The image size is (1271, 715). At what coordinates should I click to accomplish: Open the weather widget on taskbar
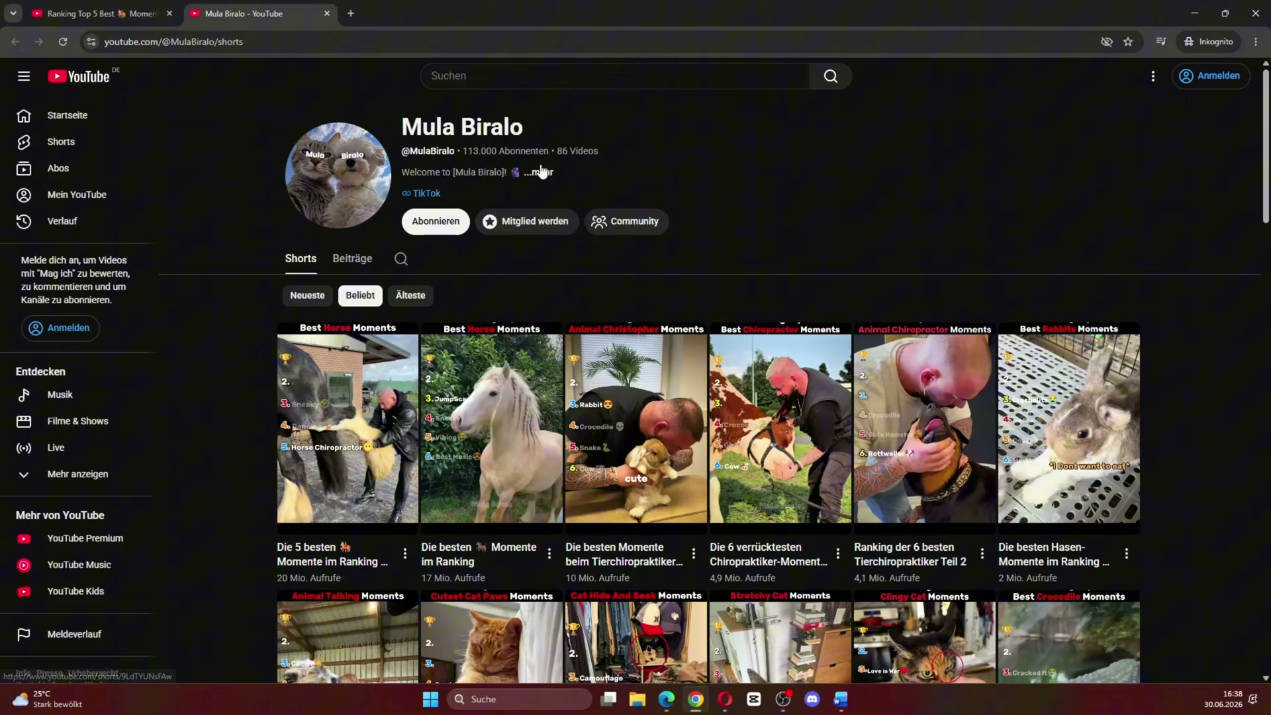pyautogui.click(x=48, y=699)
